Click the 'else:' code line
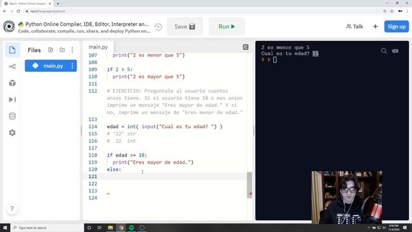 (x=114, y=169)
